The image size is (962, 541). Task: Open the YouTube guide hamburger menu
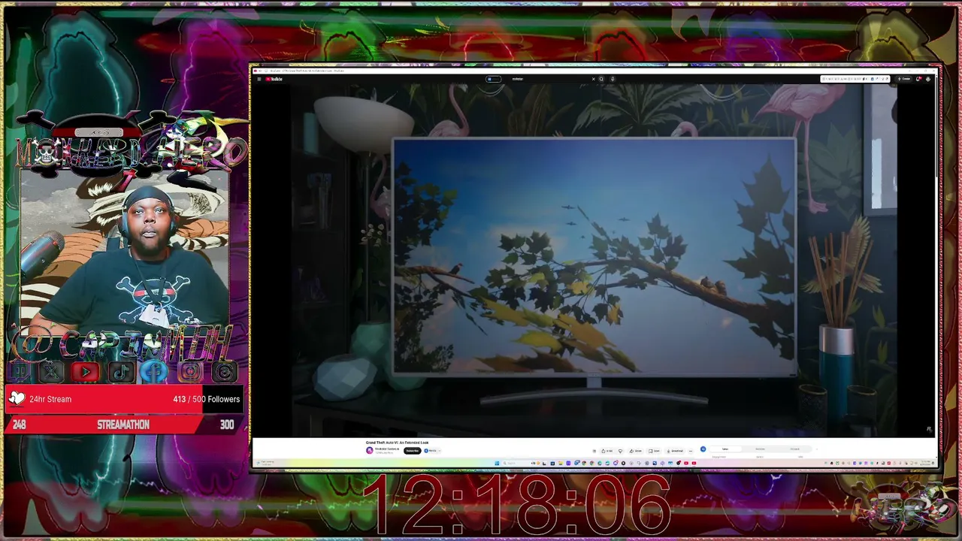[x=259, y=79]
